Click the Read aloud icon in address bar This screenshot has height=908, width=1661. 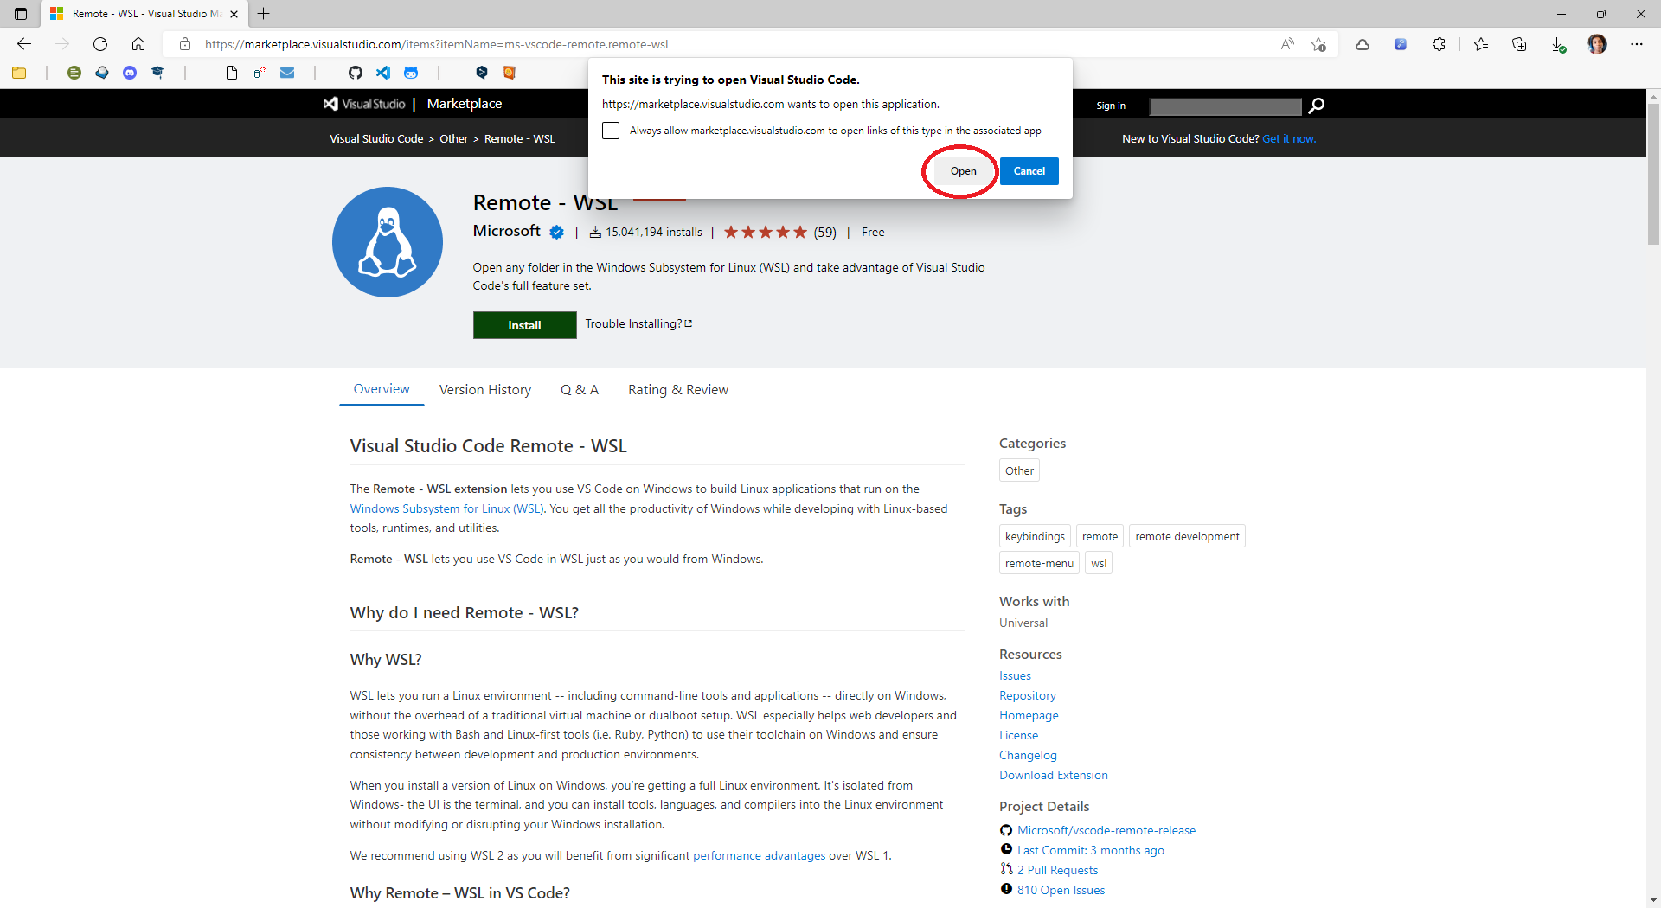(1287, 44)
